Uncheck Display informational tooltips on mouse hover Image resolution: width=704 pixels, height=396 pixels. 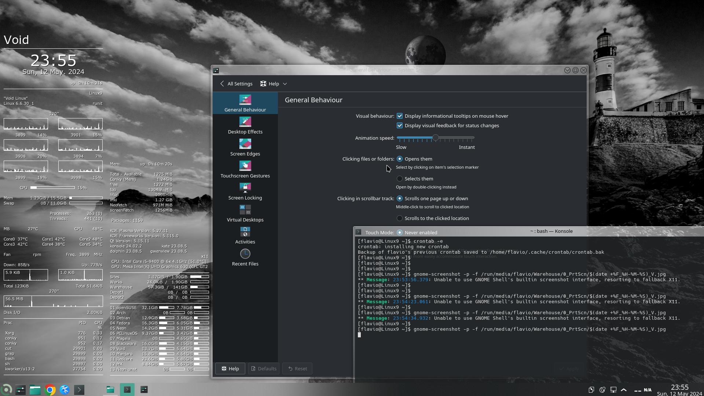400,116
